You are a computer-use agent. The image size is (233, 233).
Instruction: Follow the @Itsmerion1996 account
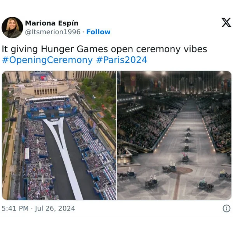[98, 32]
